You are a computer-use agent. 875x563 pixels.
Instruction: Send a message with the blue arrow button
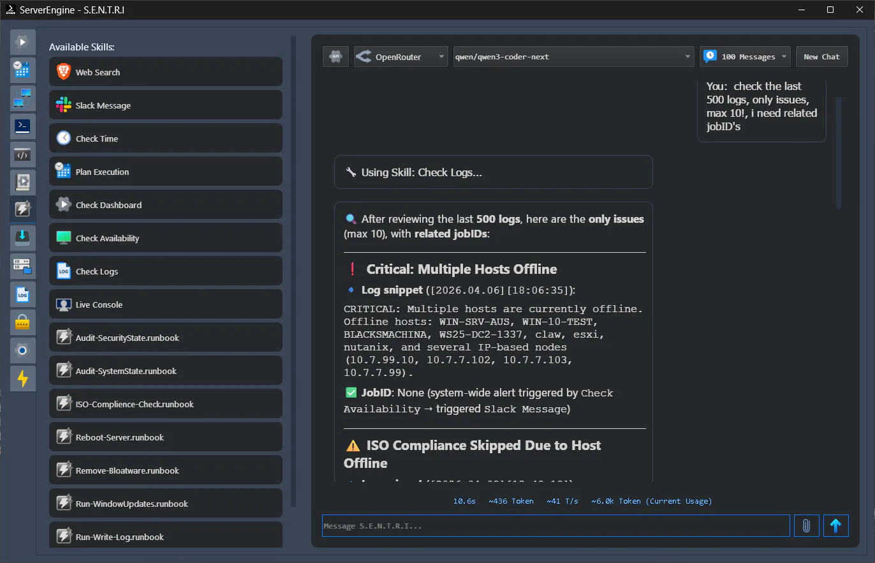click(835, 525)
